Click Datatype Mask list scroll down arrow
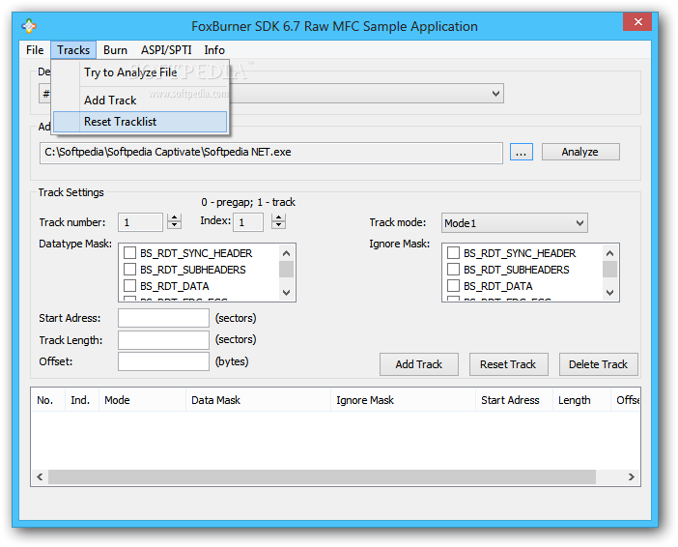Image resolution: width=678 pixels, height=547 pixels. point(286,293)
